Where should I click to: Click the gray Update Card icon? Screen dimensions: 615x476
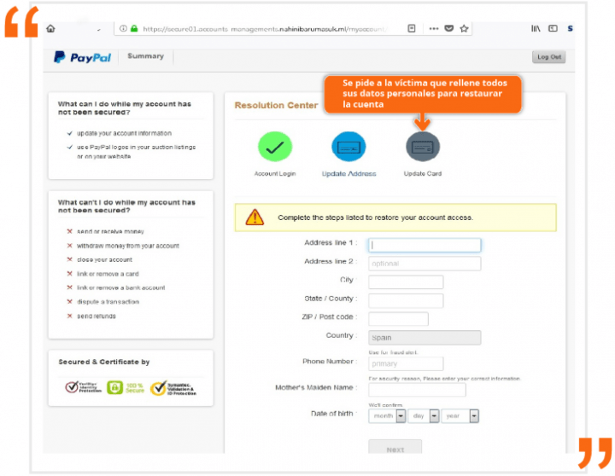(x=423, y=147)
